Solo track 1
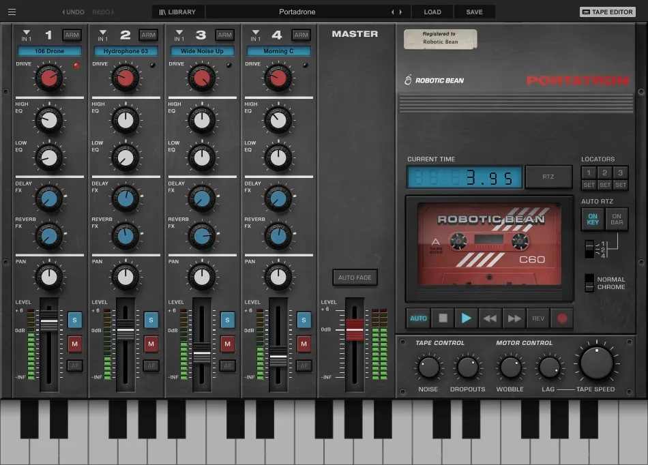 pos(74,320)
